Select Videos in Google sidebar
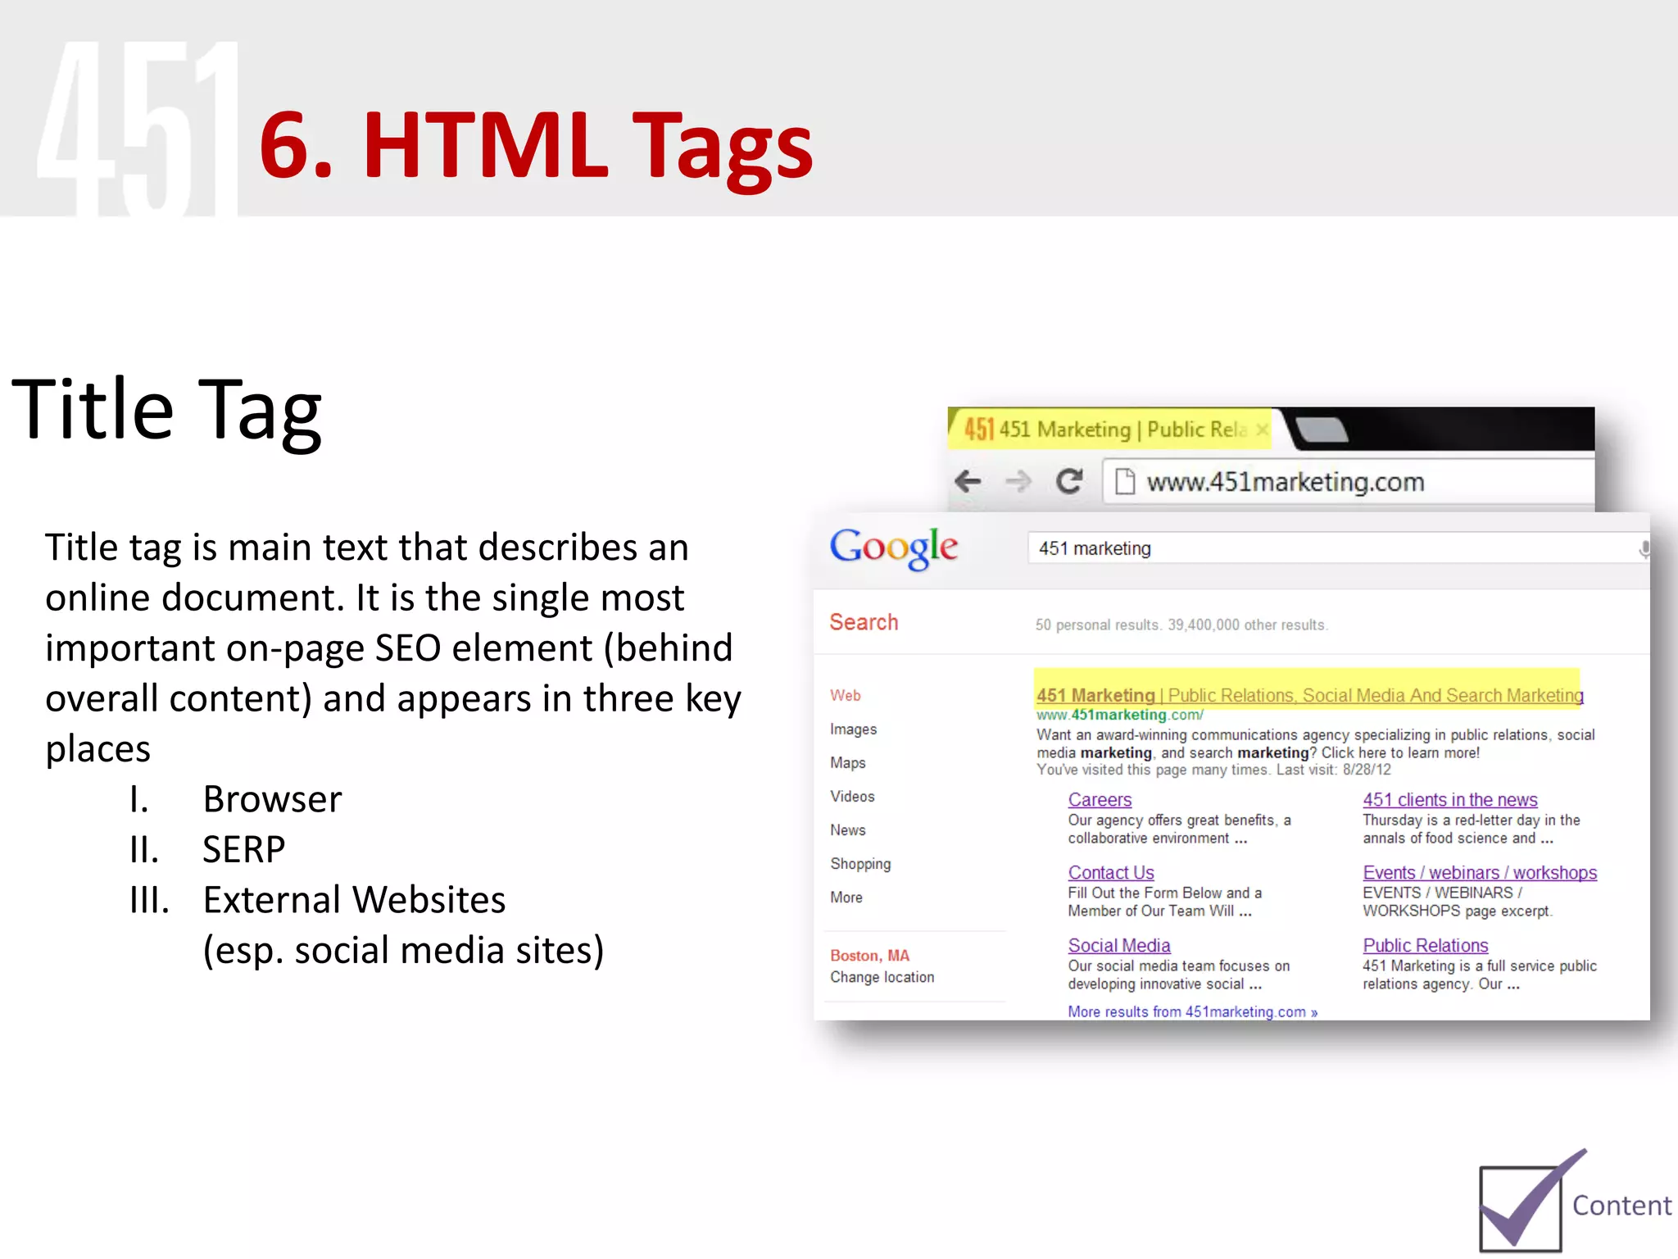The image size is (1678, 1259). (x=852, y=796)
